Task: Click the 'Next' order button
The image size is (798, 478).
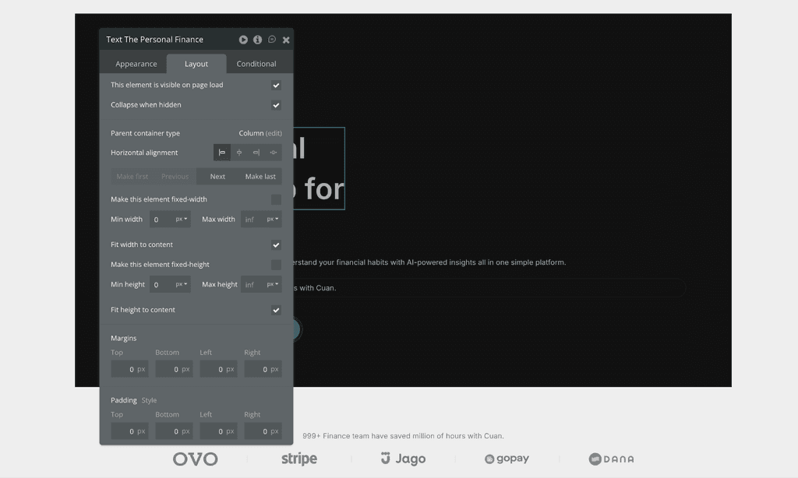Action: tap(217, 177)
